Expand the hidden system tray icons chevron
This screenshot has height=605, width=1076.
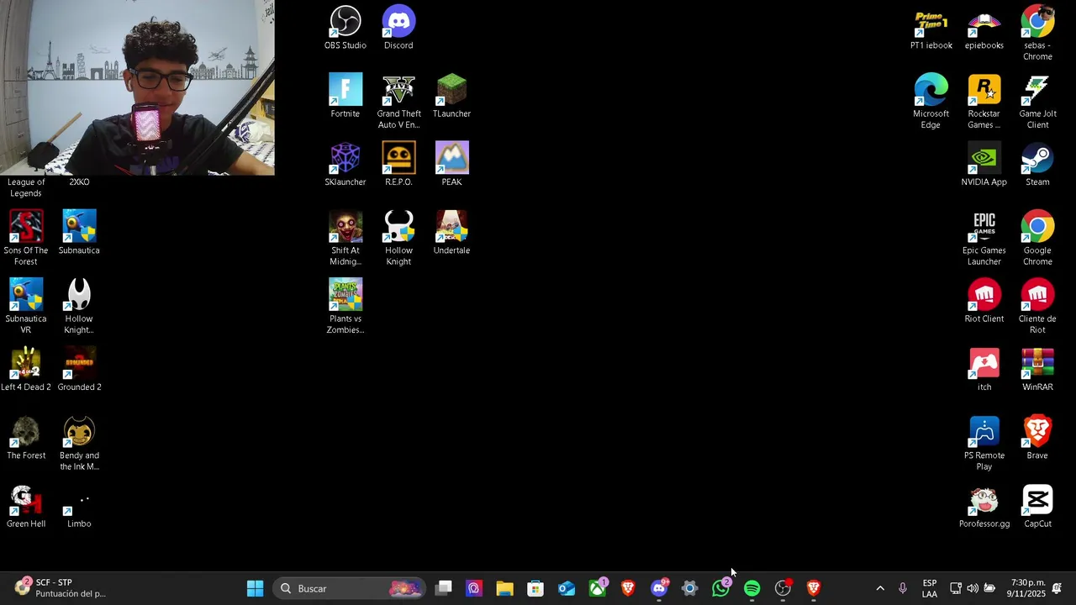880,588
